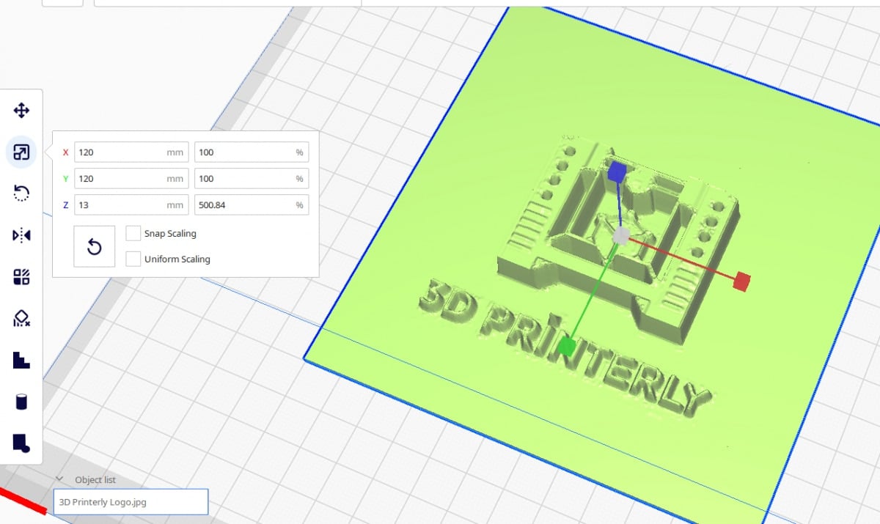Click the X size field in mm
Image resolution: width=880 pixels, height=524 pixels.
(x=131, y=152)
